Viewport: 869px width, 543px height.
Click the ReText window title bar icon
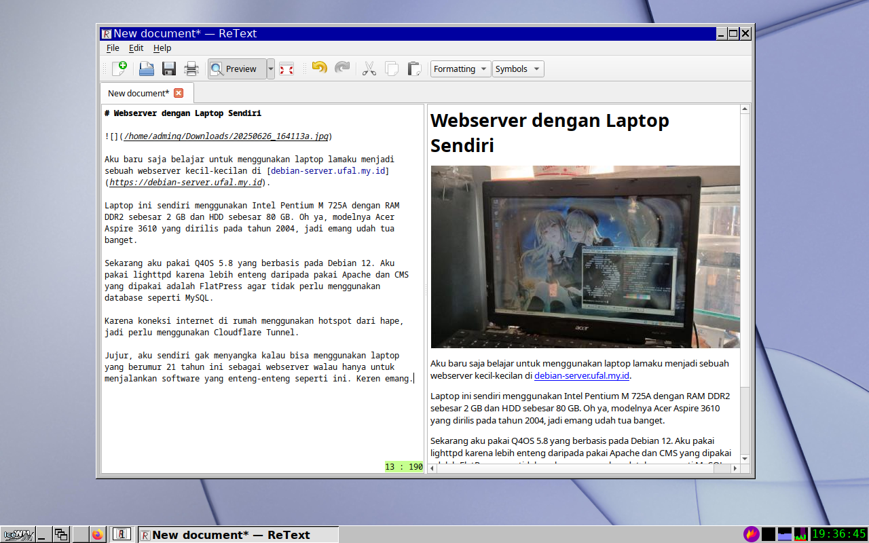(106, 33)
